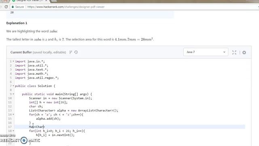This screenshot has height=146, width=259.
Task: Click the 'Explanation 1' heading
Action: pos(17,23)
